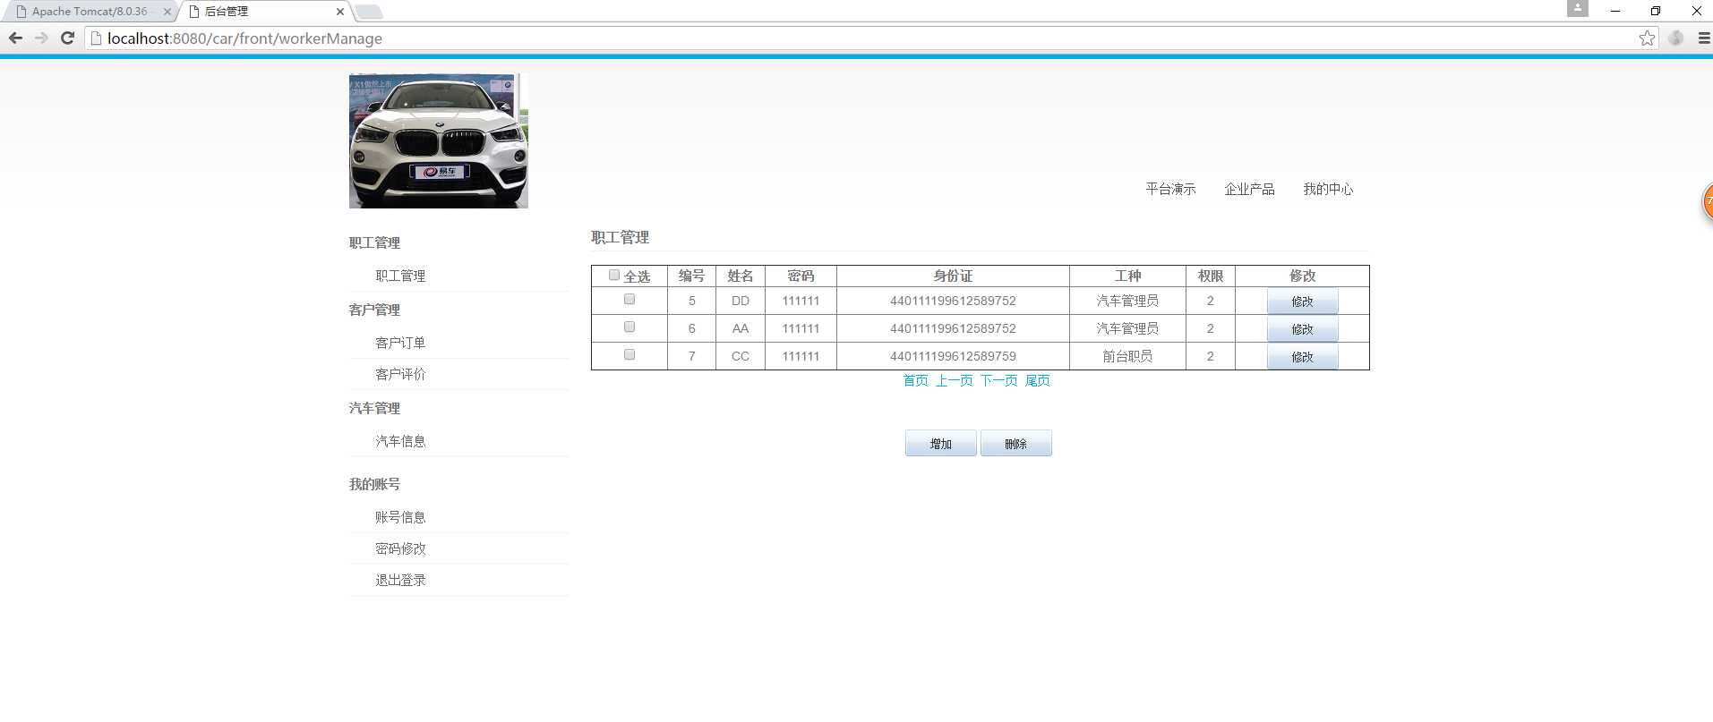Click the orange floating badge at right edge

click(x=1708, y=201)
